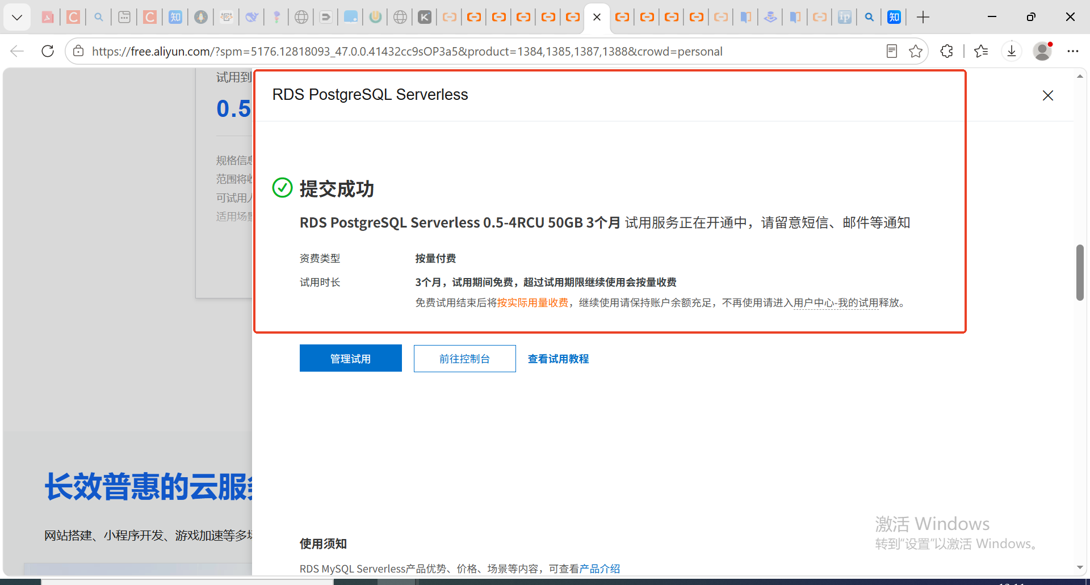The width and height of the screenshot is (1090, 585).
Task: Click the 按量付费 value
Action: [x=435, y=258]
